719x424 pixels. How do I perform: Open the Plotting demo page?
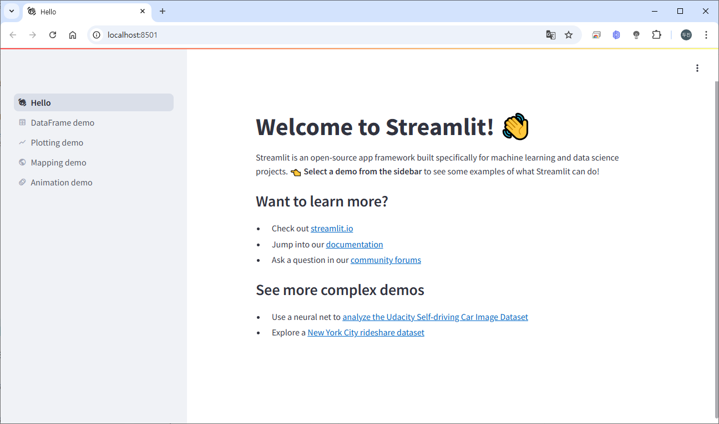[x=94, y=142]
